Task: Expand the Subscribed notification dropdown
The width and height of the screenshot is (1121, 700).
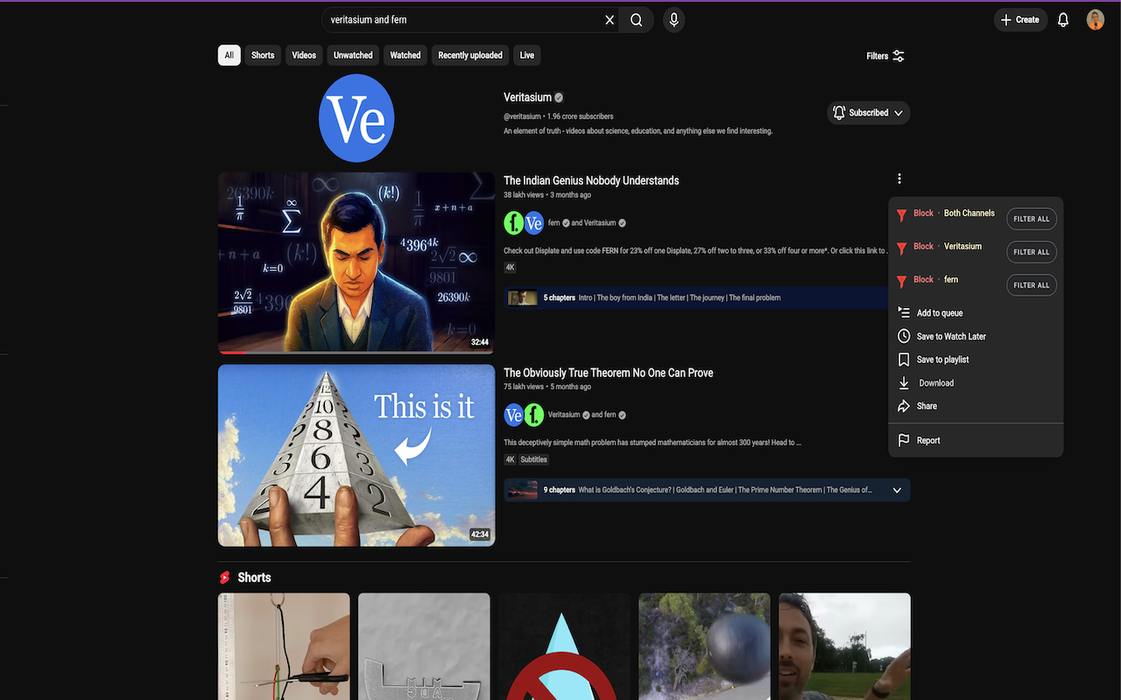Action: coord(869,113)
